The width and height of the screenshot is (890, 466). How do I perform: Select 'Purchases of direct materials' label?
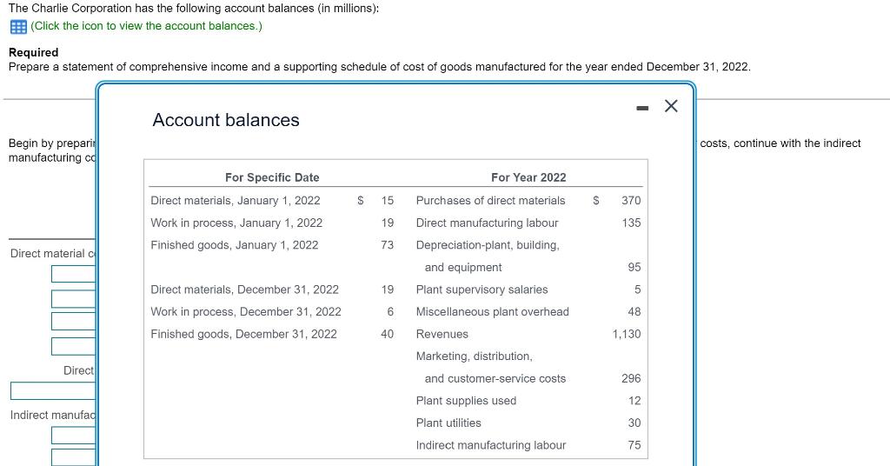pos(490,200)
